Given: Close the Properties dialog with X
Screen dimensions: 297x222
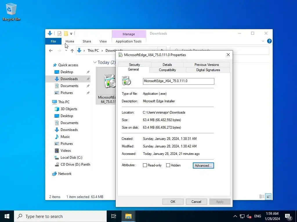Looking at the screenshot, I should coord(228,55).
